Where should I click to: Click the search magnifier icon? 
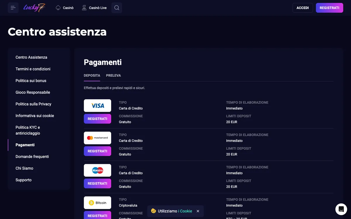(x=117, y=8)
